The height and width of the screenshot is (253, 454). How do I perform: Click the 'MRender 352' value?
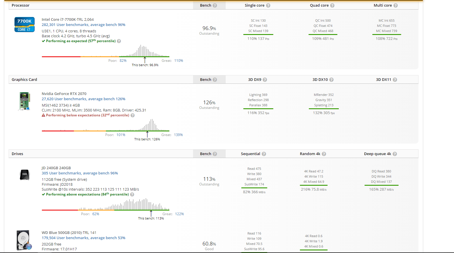(x=324, y=95)
